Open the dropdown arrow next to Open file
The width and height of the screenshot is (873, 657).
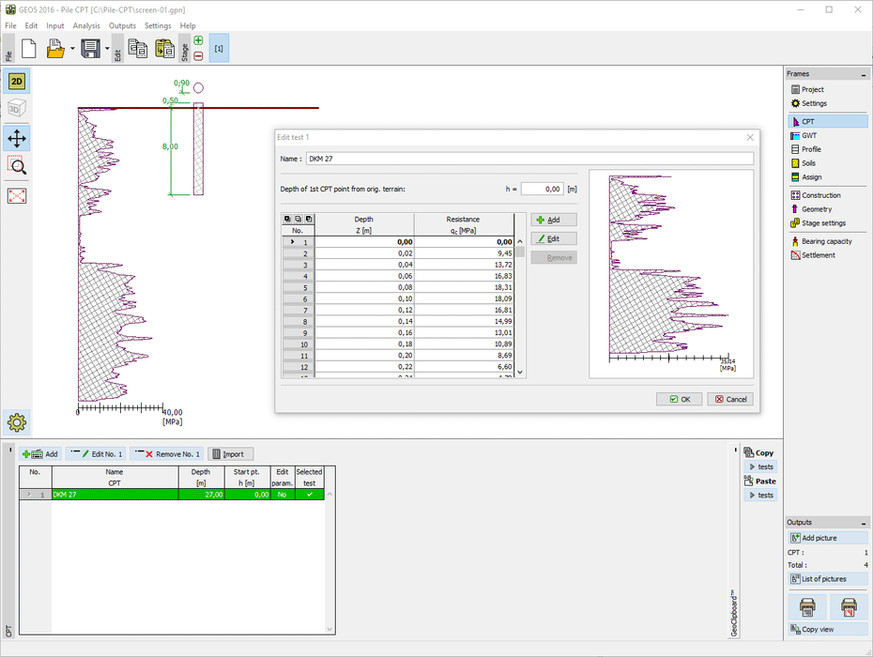[71, 49]
